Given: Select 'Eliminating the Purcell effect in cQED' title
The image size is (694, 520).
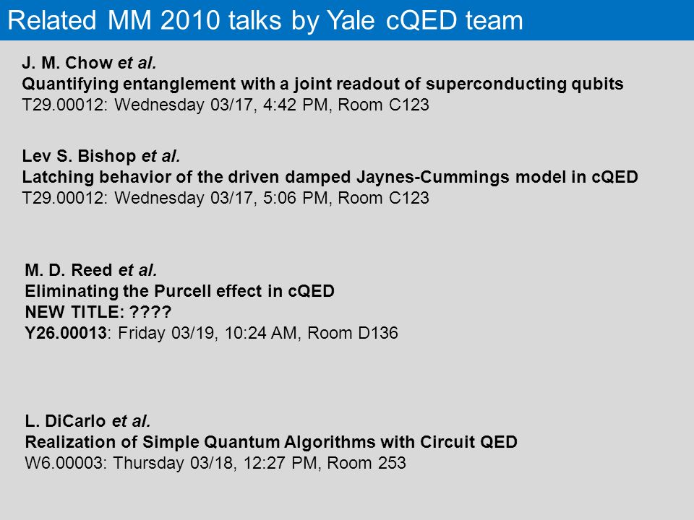Looking at the screenshot, I should point(180,291).
